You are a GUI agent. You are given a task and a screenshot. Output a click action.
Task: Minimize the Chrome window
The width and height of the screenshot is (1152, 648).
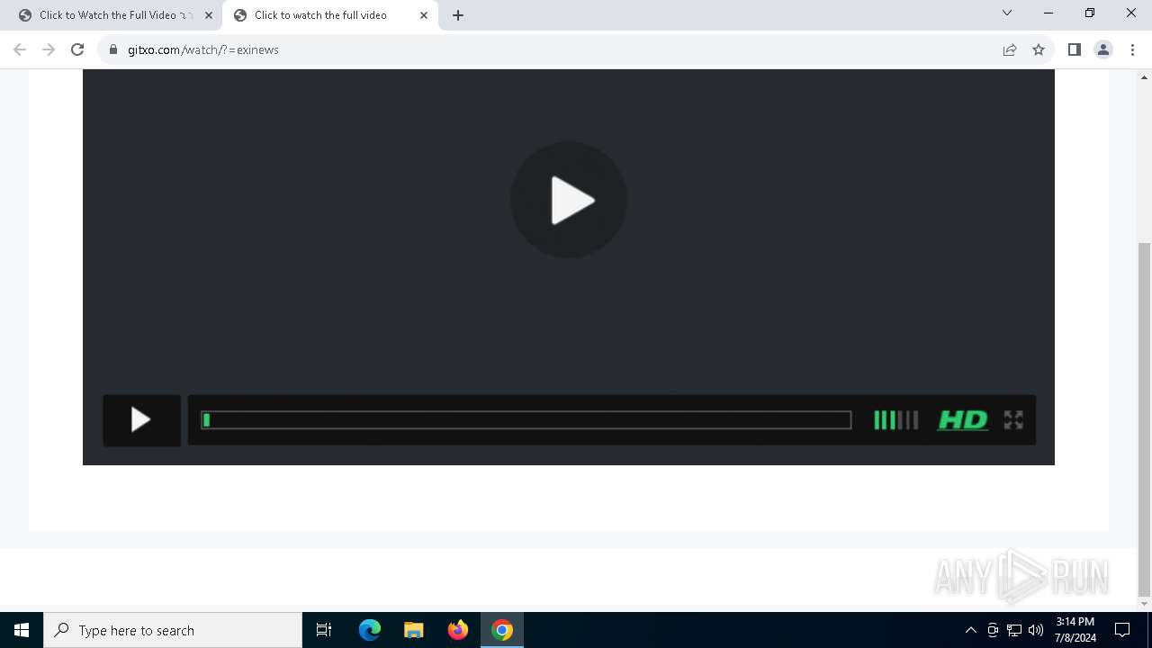[x=1048, y=13]
